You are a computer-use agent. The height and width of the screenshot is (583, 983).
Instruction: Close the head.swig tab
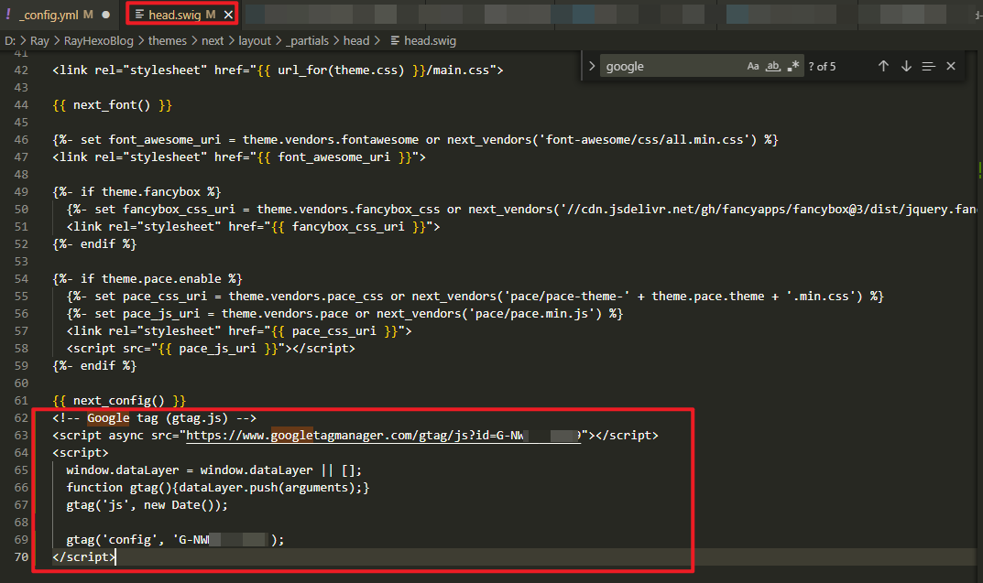click(x=228, y=15)
